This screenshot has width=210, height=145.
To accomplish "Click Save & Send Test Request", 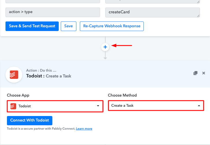I will tap(32, 26).
